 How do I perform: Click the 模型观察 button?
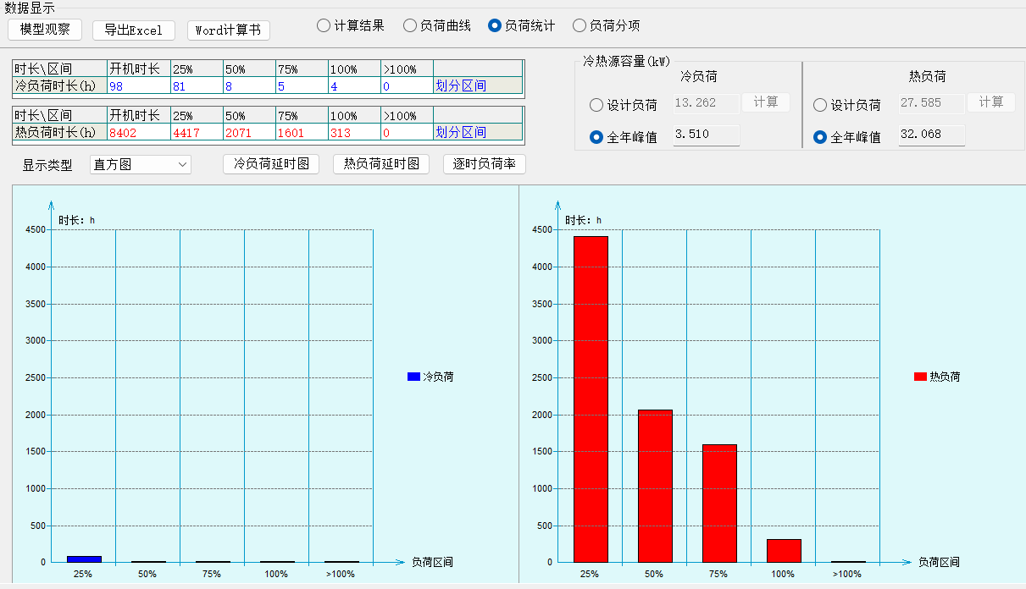coord(45,30)
